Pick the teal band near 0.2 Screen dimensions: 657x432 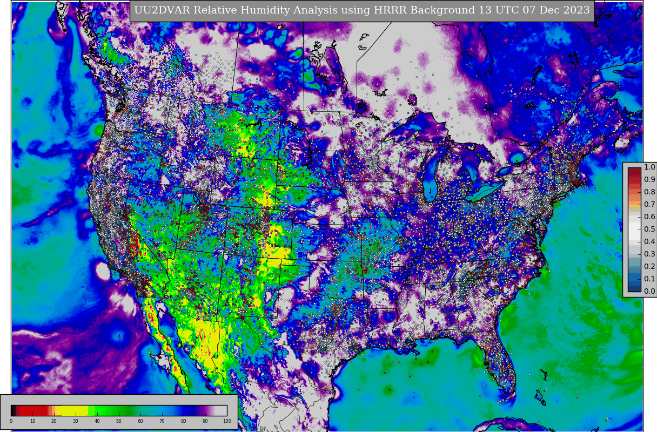pyautogui.click(x=634, y=266)
